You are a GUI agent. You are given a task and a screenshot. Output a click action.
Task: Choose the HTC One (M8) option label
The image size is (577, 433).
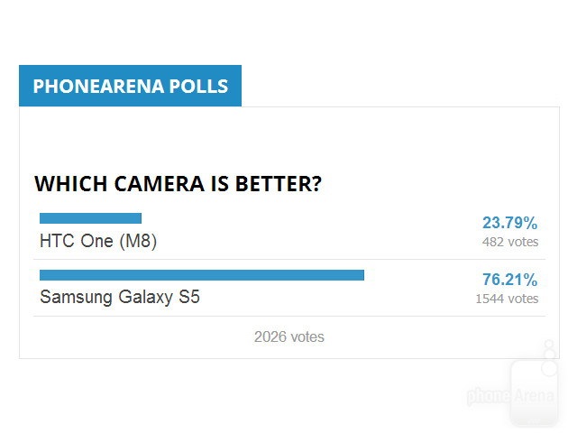(98, 241)
